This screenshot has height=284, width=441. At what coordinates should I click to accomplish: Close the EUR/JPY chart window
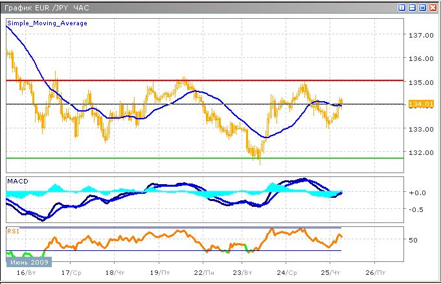[433, 8]
